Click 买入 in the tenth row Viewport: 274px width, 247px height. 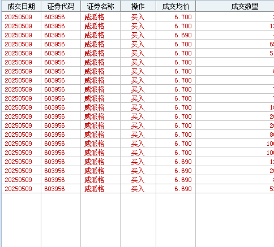point(138,98)
